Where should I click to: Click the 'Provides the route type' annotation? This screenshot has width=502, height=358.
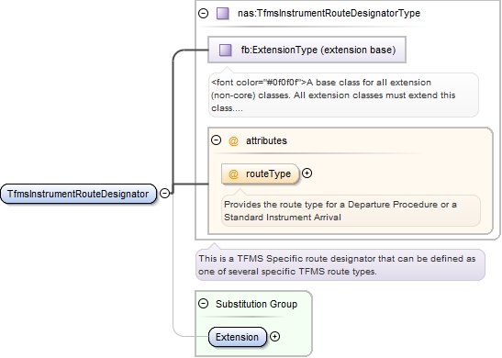pyautogui.click(x=351, y=211)
